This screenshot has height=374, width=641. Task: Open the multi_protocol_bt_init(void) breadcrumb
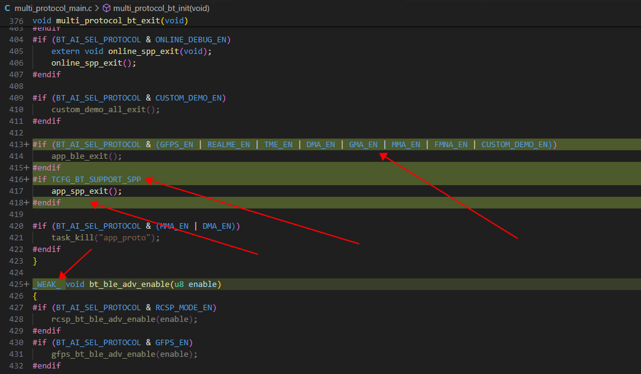point(161,8)
